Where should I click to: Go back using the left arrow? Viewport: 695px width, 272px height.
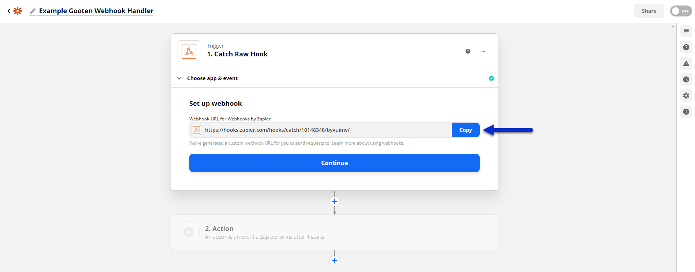9,11
